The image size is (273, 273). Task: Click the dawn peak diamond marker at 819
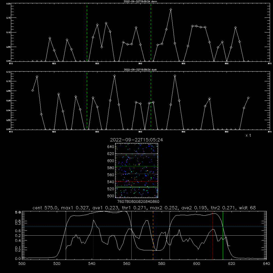click(x=50, y=38)
